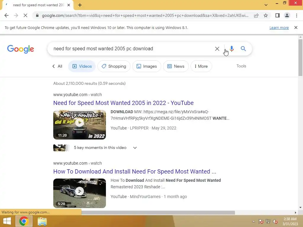
Task: Click scroll right arrow on horizontal scrollbar
Action: coord(295,213)
